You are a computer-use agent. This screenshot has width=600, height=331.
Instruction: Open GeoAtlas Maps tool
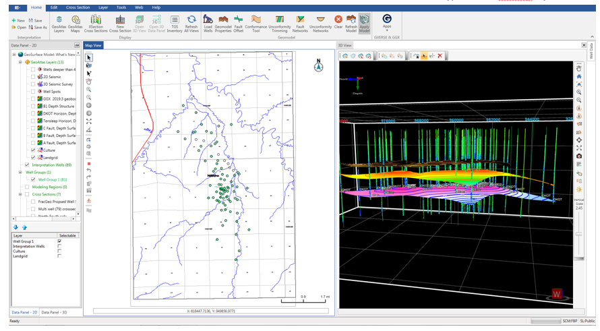coord(76,24)
